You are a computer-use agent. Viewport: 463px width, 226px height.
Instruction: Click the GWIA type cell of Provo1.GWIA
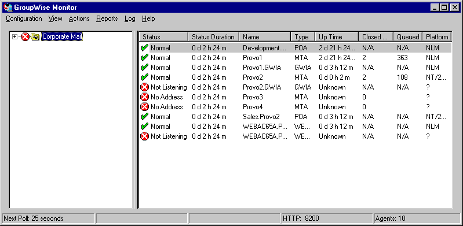tap(302, 68)
